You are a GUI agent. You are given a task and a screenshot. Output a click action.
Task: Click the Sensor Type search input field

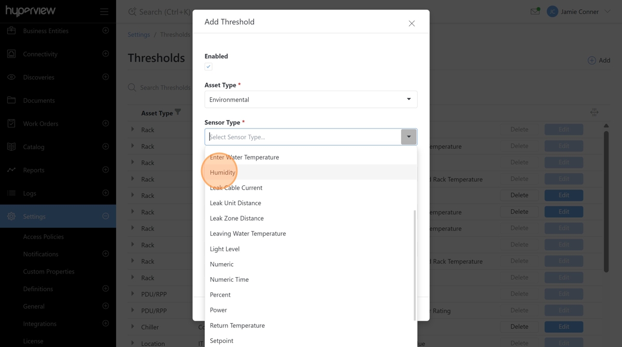click(x=303, y=137)
